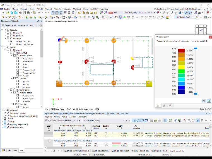Check the Nutná výztuž checkbox

click(11, 53)
